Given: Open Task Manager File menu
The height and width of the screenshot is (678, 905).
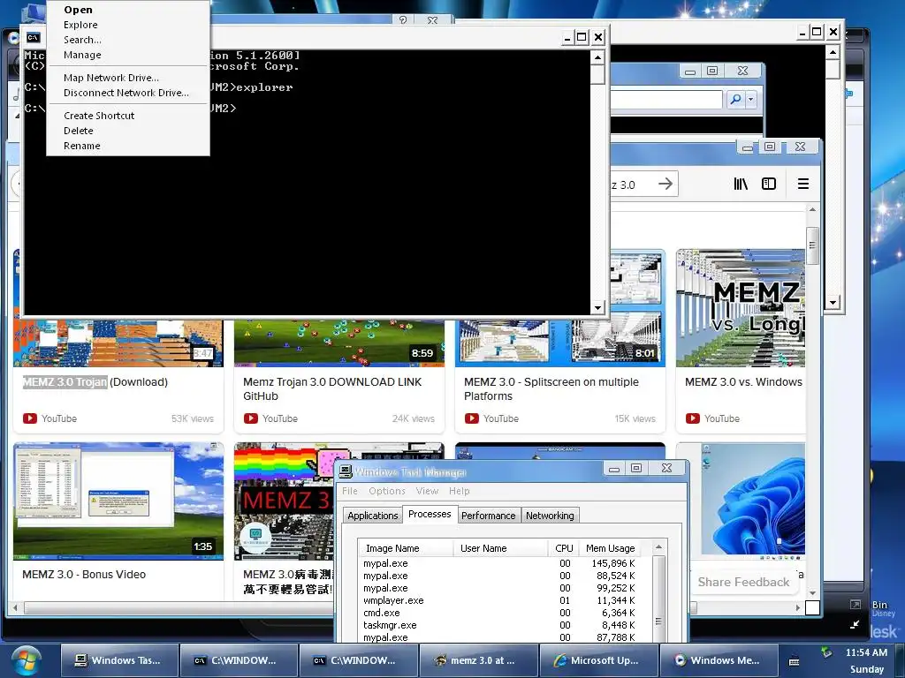Looking at the screenshot, I should (x=350, y=491).
